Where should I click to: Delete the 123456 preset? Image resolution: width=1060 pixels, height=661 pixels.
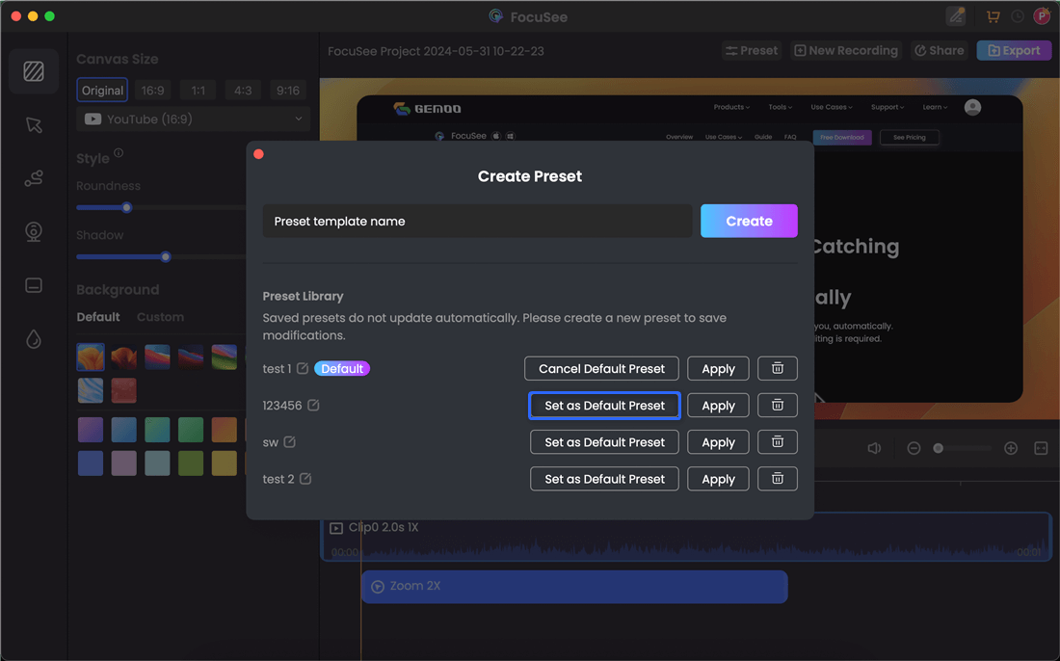click(778, 405)
